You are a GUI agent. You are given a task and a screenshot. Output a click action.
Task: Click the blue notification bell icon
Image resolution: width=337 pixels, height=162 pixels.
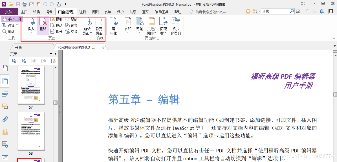(x=322, y=11)
